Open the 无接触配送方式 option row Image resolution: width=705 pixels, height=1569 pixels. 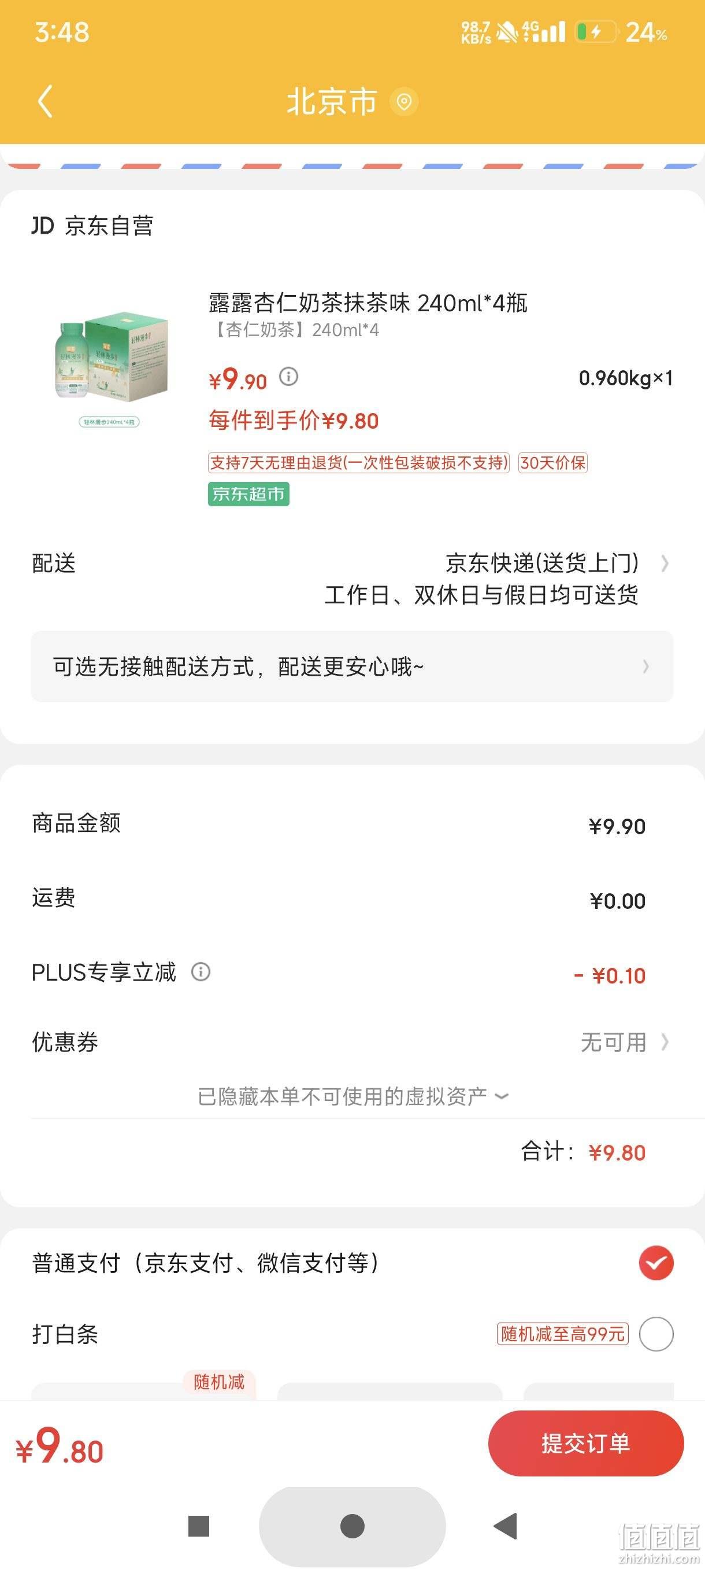(352, 666)
